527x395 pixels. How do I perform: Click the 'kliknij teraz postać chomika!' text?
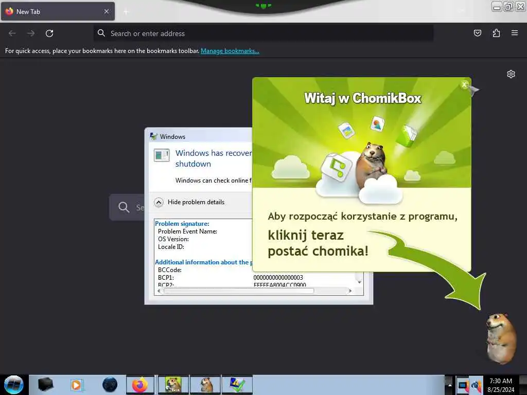(x=318, y=243)
